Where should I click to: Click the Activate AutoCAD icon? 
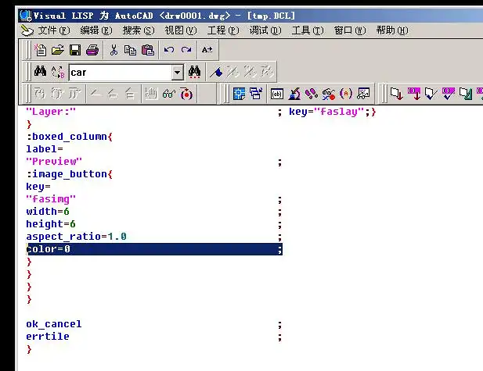(239, 94)
